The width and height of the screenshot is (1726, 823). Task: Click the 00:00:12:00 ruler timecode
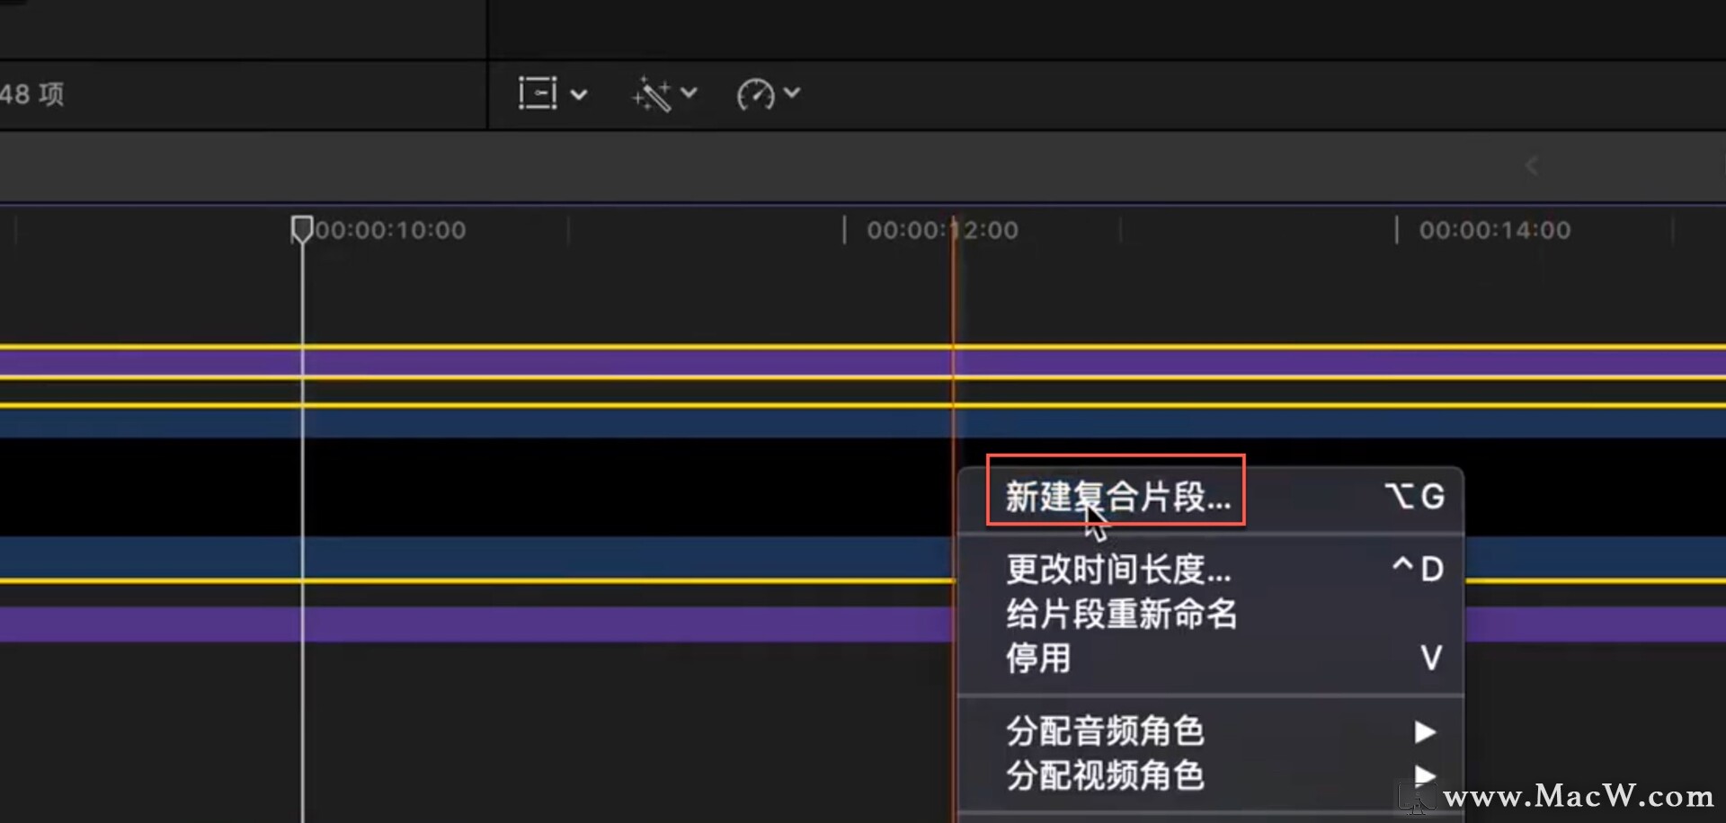(x=942, y=230)
